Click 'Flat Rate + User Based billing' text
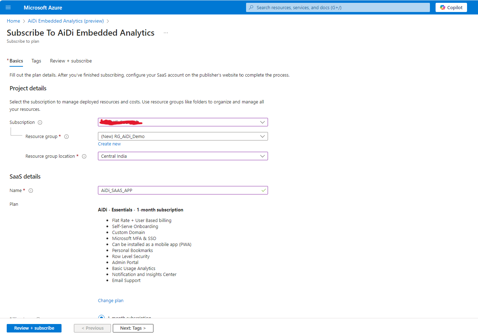This screenshot has height=336, width=478. point(142,220)
